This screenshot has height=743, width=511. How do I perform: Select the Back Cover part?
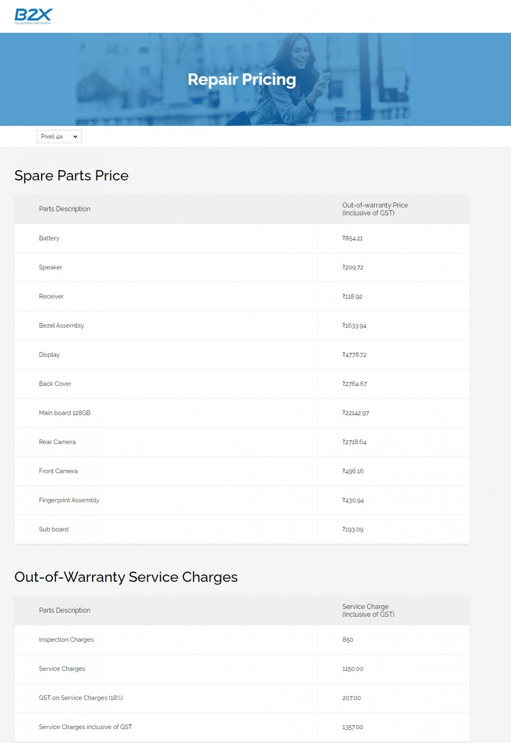click(55, 384)
